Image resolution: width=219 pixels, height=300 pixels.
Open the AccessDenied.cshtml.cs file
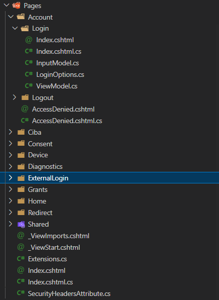pyautogui.click(x=67, y=121)
